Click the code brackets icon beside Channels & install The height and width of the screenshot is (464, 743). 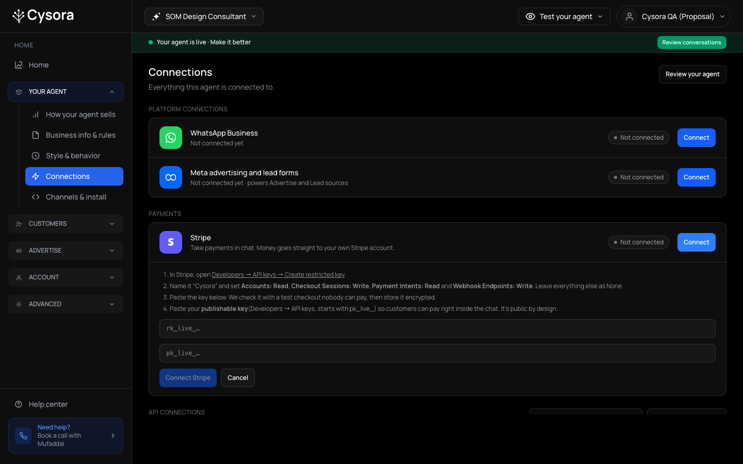pyautogui.click(x=36, y=197)
